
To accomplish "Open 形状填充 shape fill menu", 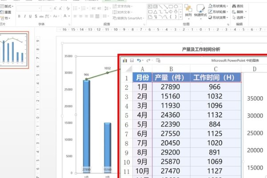I will [x=218, y=6].
